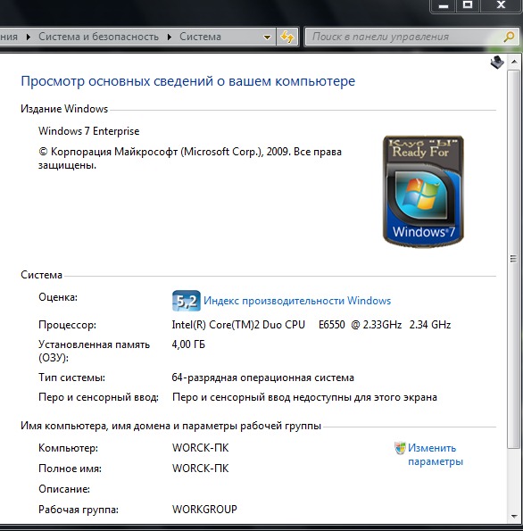Click heading Просмотр основных сведений о вашем компьютере

[x=188, y=81]
